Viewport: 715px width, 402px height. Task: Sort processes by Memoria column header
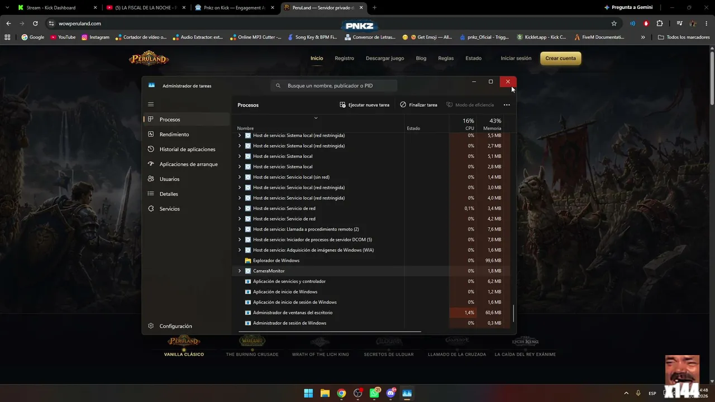point(490,124)
